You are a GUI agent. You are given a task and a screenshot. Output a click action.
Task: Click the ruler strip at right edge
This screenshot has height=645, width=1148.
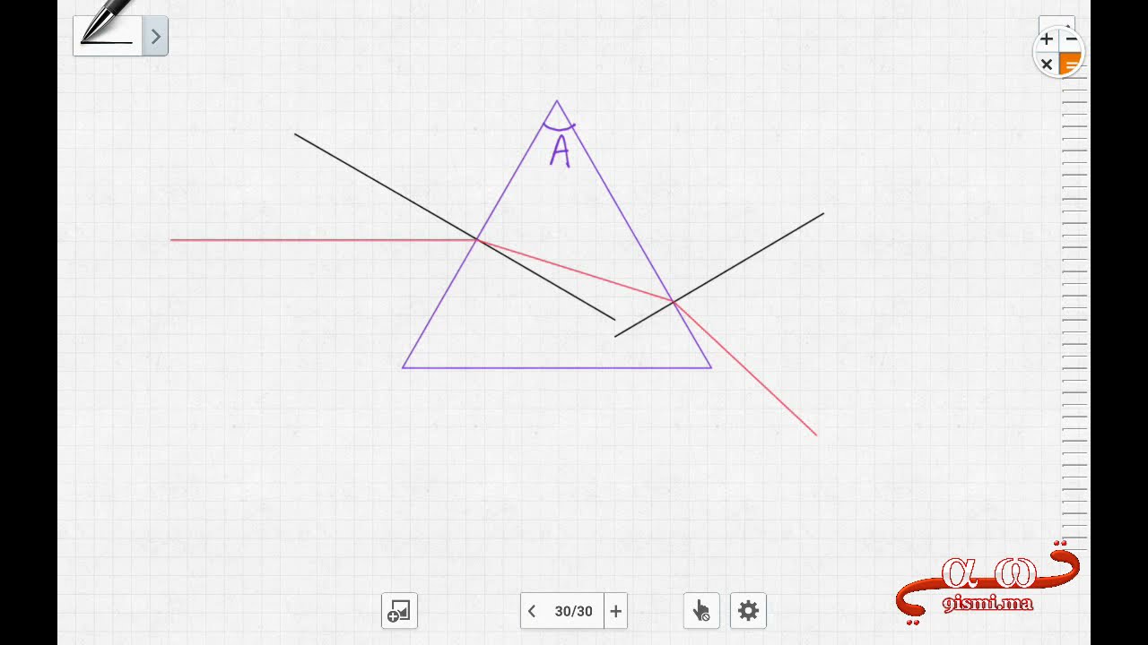tap(1074, 309)
